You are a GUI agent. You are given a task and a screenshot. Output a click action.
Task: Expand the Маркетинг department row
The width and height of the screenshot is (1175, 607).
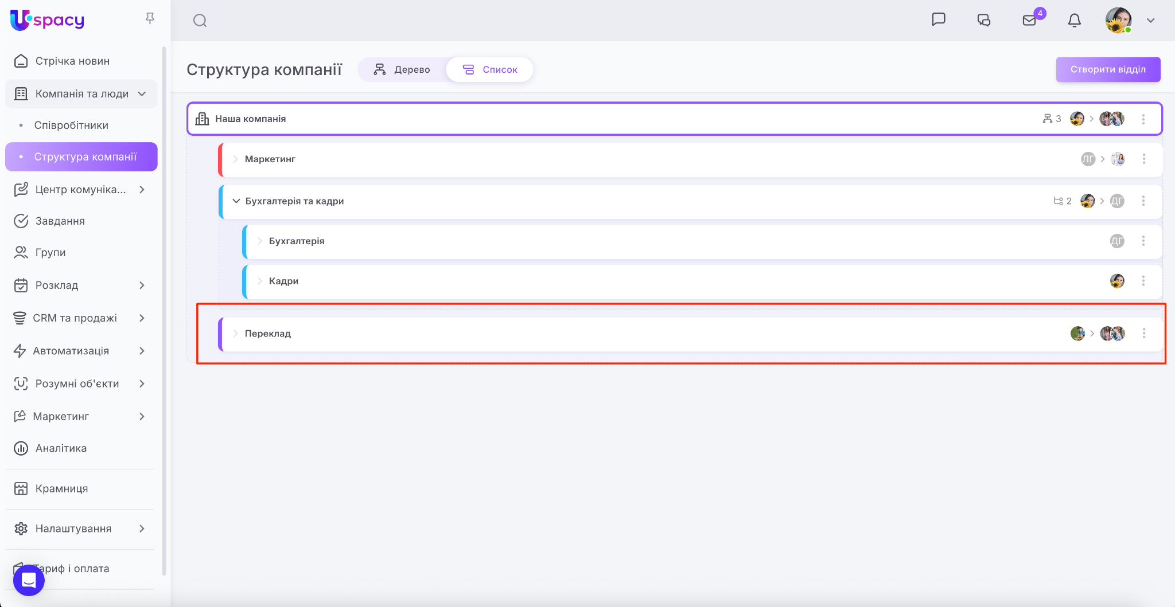(x=235, y=159)
